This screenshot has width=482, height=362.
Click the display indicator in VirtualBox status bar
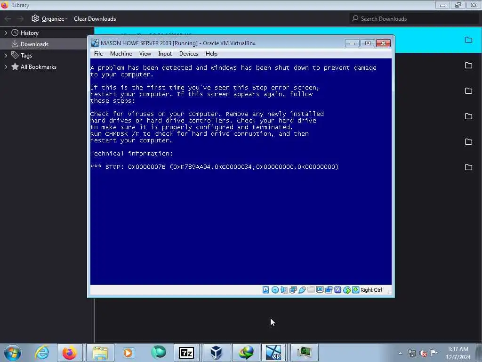pos(320,290)
